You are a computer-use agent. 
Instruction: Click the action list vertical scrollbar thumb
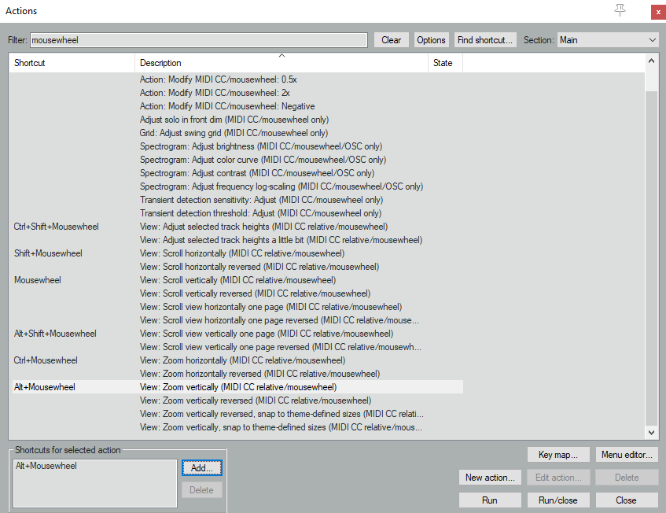(x=651, y=257)
